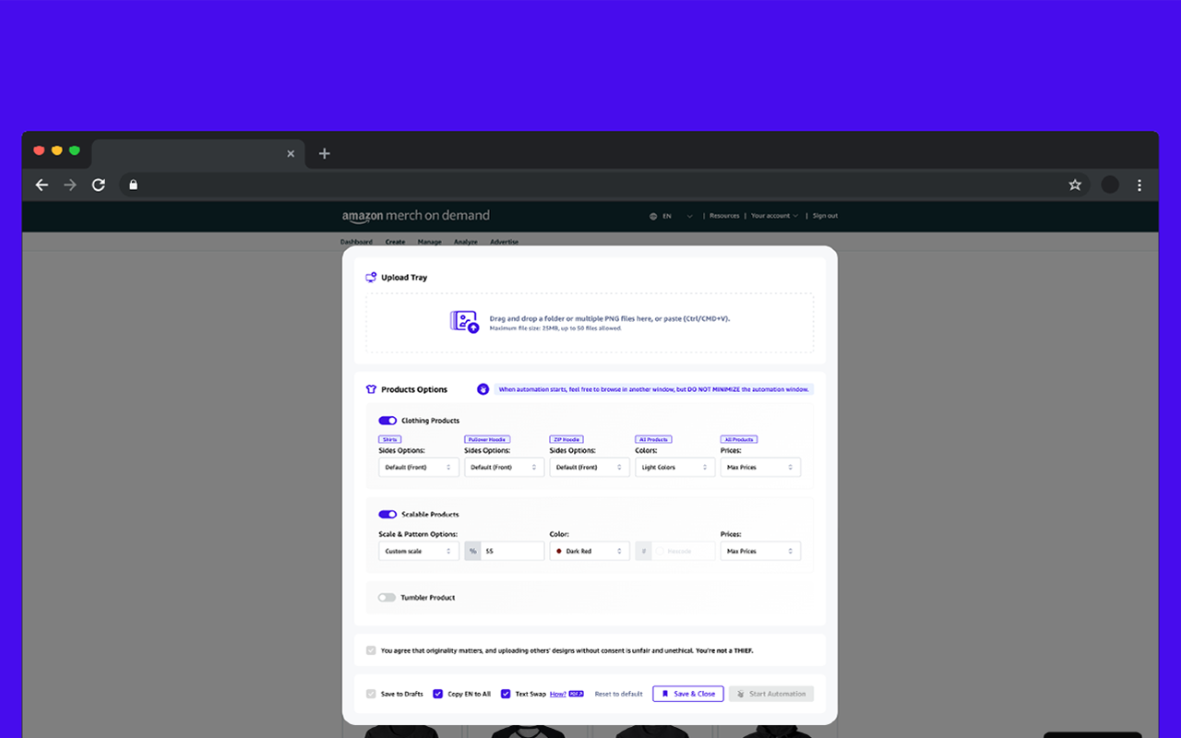Expand the Custom scale dropdown
The image size is (1181, 738).
pyautogui.click(x=419, y=551)
